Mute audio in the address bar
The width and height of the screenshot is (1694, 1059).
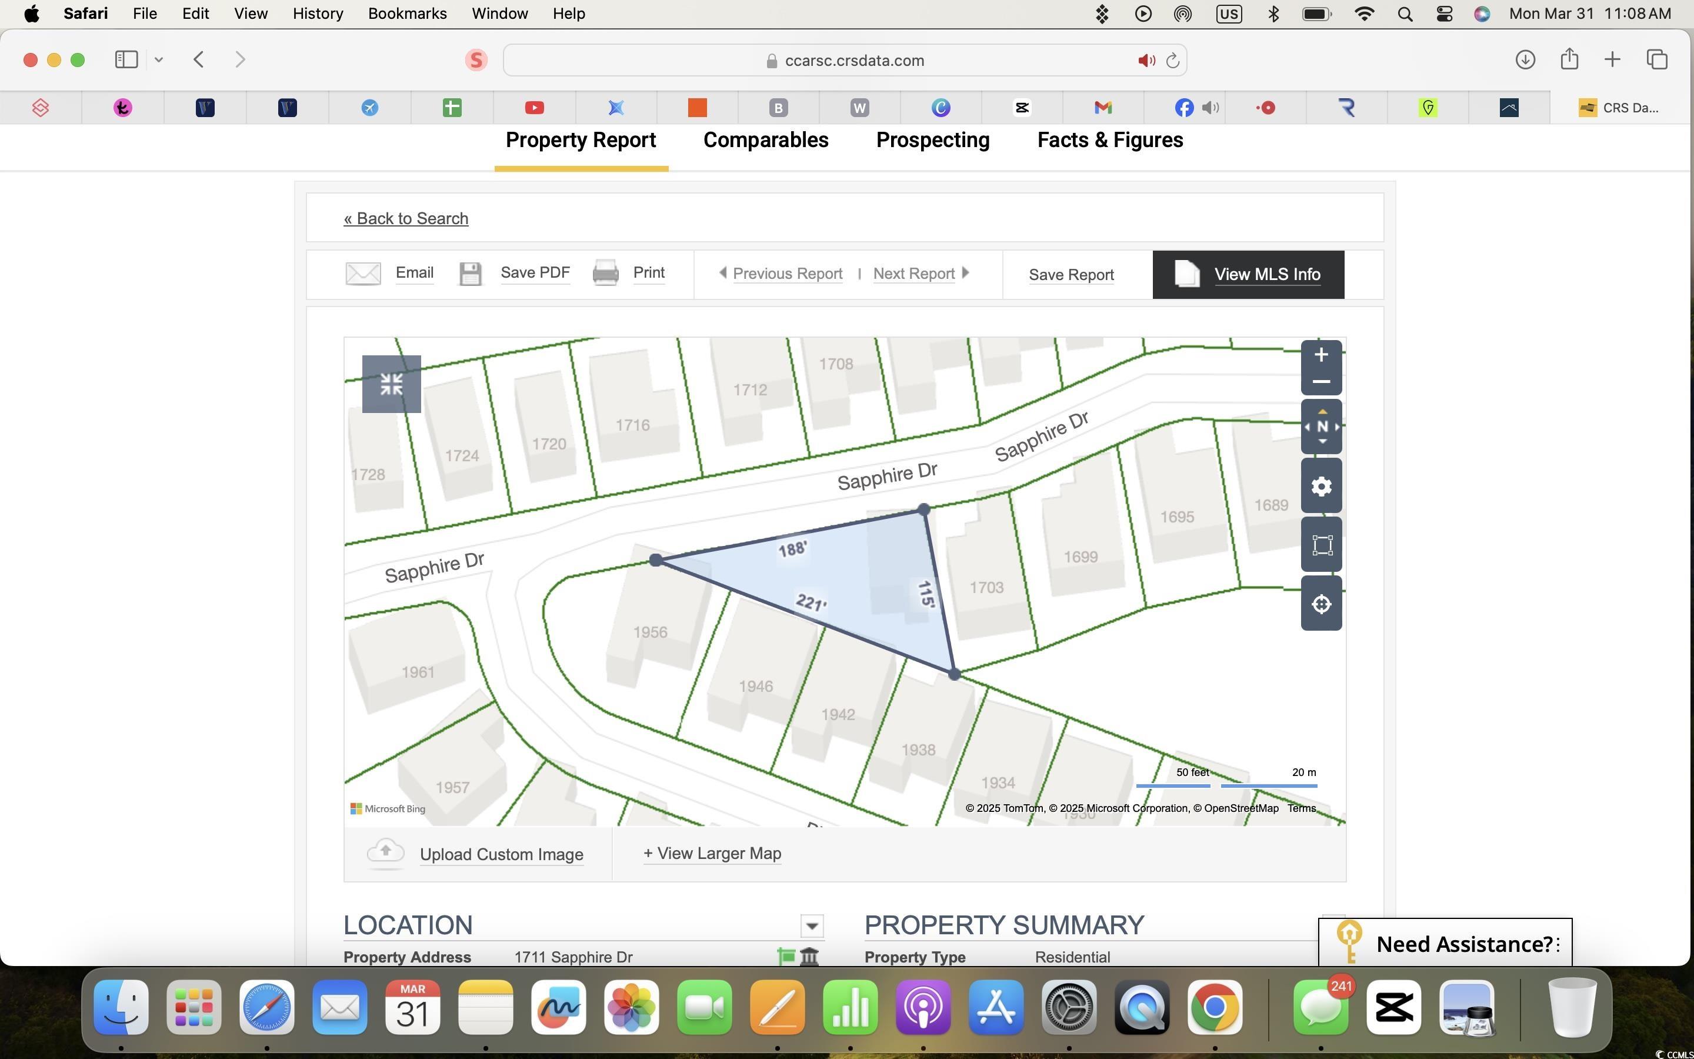click(x=1146, y=61)
